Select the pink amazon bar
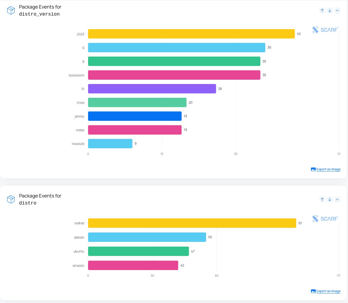 133,265
